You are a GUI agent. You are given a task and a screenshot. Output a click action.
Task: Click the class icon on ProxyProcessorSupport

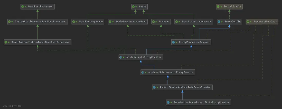point(173,42)
